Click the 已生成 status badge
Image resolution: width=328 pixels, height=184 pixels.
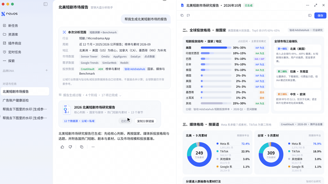(x=249, y=5)
